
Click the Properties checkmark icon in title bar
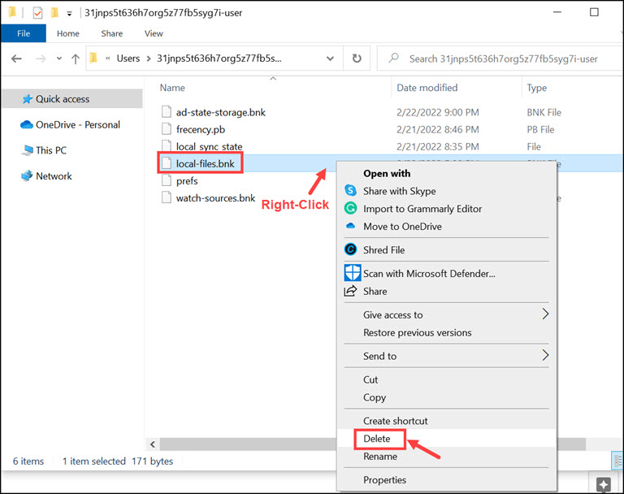tap(37, 13)
